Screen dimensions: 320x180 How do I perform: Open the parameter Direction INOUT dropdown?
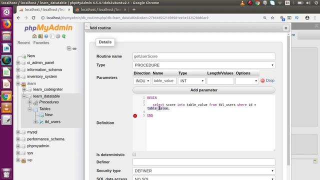click(142, 81)
